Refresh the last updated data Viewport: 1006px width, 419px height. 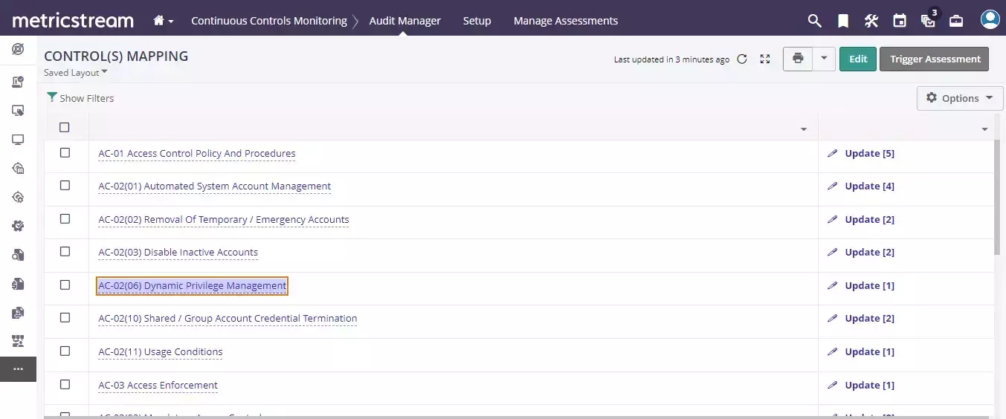pos(741,59)
